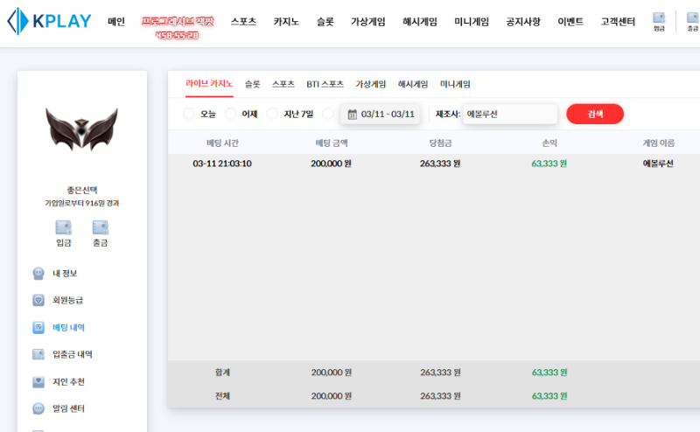This screenshot has height=432, width=700.
Task: Open 메인 in the top navigation
Action: pos(116,21)
